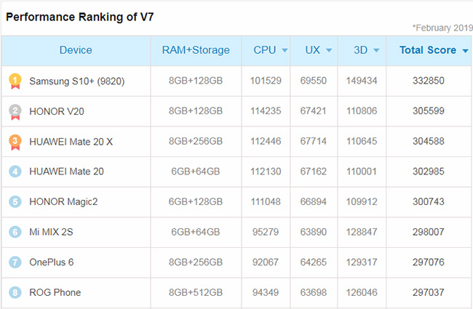
Task: Select Mi MIX 2S device name
Action: click(51, 232)
